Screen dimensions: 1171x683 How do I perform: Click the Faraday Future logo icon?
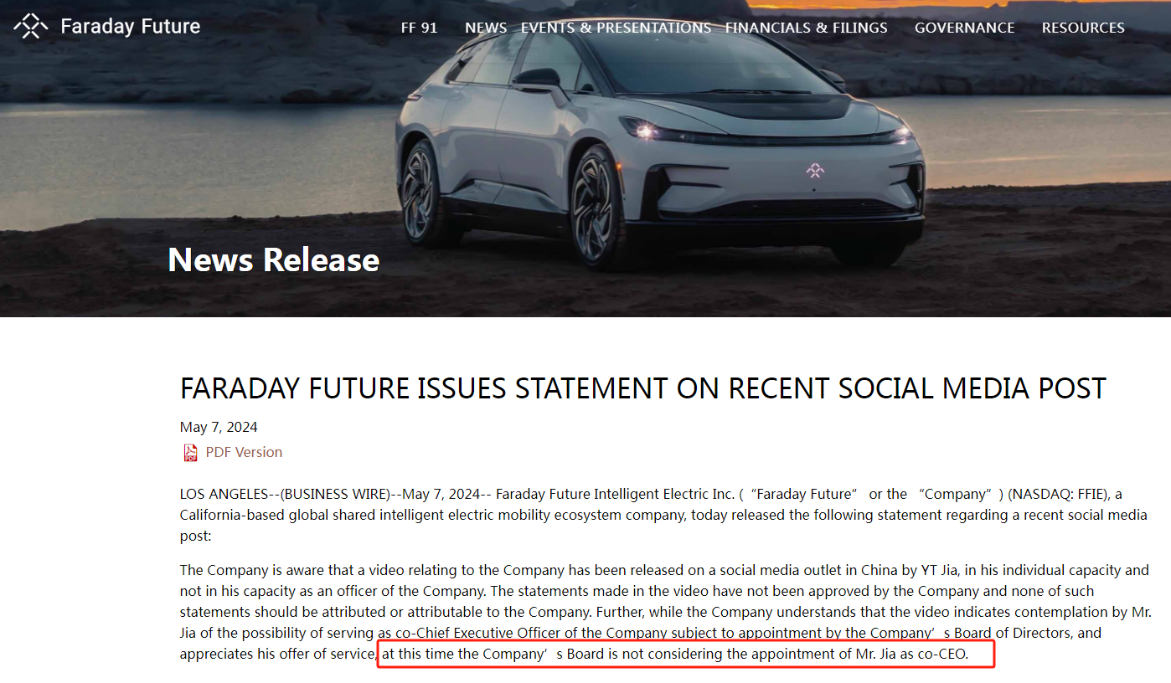pyautogui.click(x=31, y=26)
